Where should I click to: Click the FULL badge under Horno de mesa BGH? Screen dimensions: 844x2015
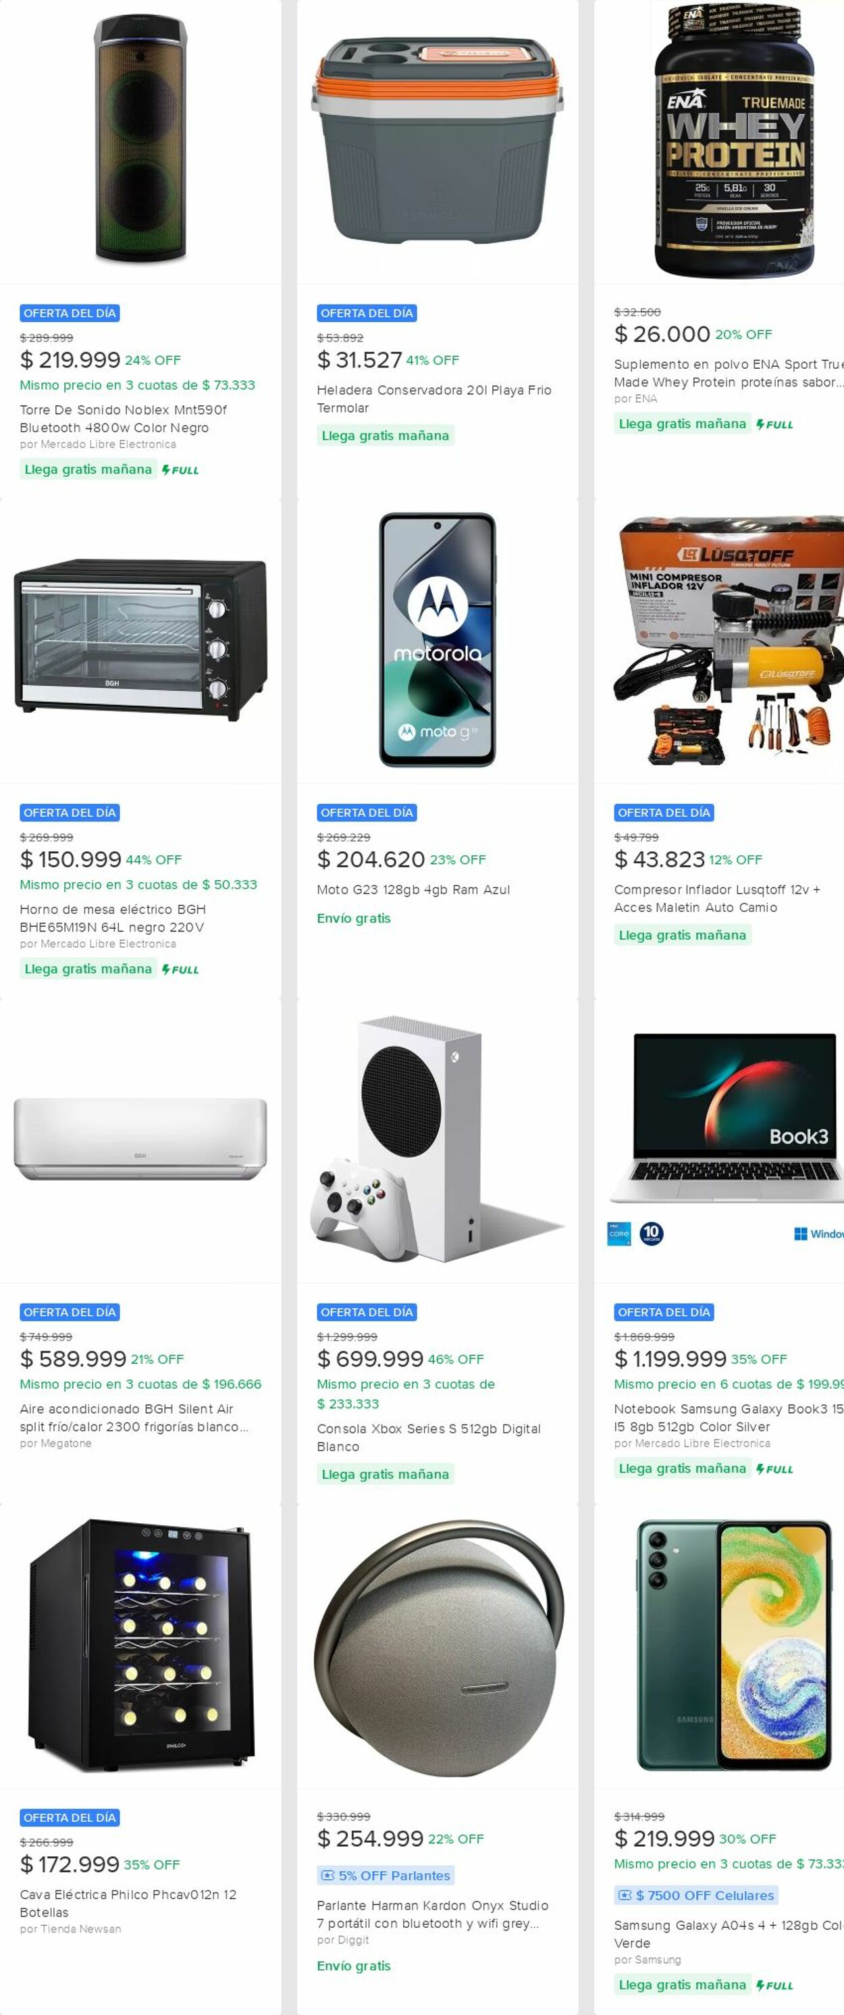tap(180, 970)
